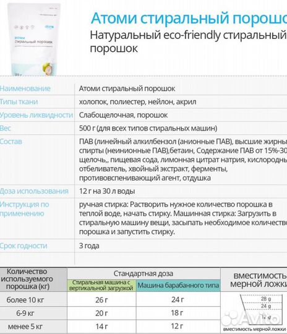Click the value 'Атоми стиральный порошок' in the table
The width and height of the screenshot is (287, 334).
pos(127,88)
